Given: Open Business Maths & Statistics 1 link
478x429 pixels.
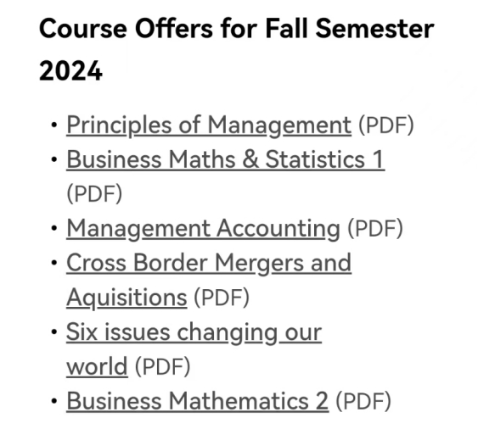Looking at the screenshot, I should pos(226,159).
